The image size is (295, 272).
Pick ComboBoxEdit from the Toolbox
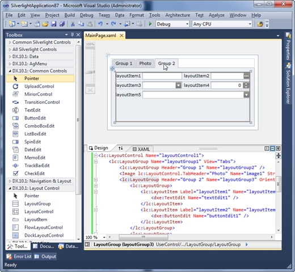pos(40,126)
